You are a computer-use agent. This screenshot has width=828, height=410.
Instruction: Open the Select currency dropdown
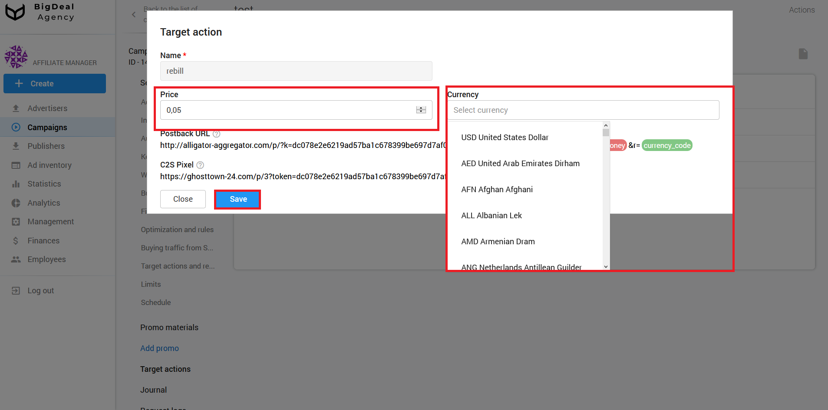point(583,110)
